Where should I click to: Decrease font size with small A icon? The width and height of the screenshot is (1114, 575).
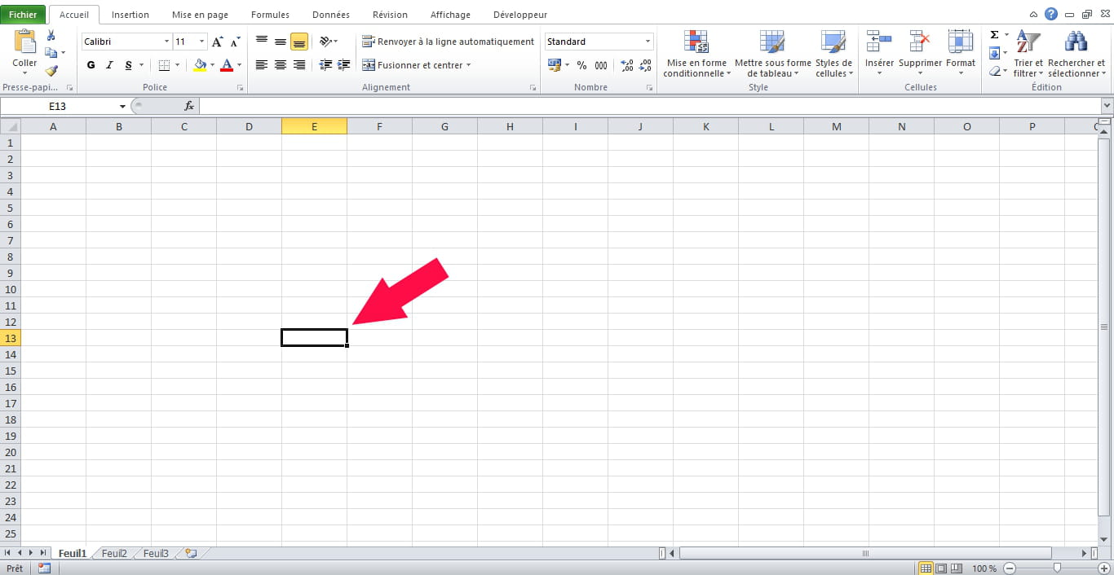[236, 42]
